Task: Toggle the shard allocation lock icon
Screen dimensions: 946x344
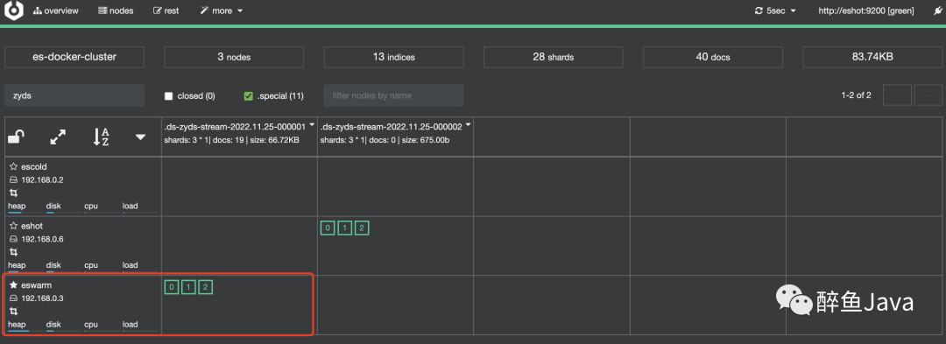Action: point(17,137)
